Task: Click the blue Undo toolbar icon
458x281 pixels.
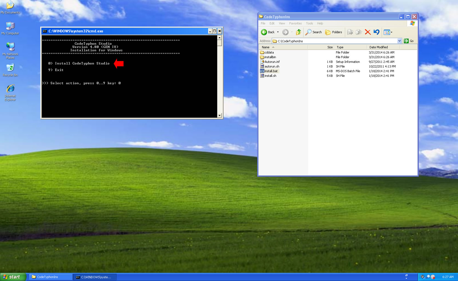Action: tap(376, 32)
